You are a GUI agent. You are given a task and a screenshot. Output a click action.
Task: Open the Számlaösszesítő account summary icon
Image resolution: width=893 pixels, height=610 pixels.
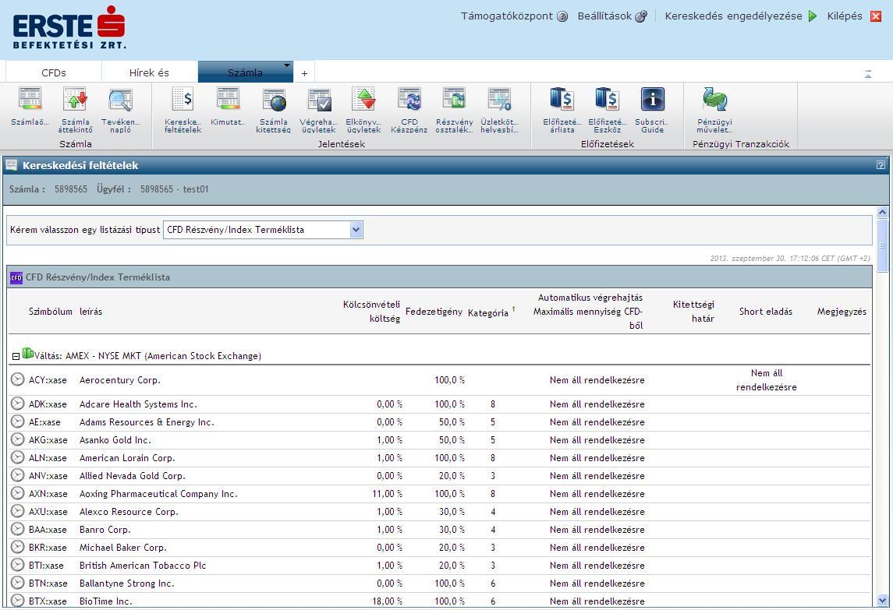pos(30,98)
